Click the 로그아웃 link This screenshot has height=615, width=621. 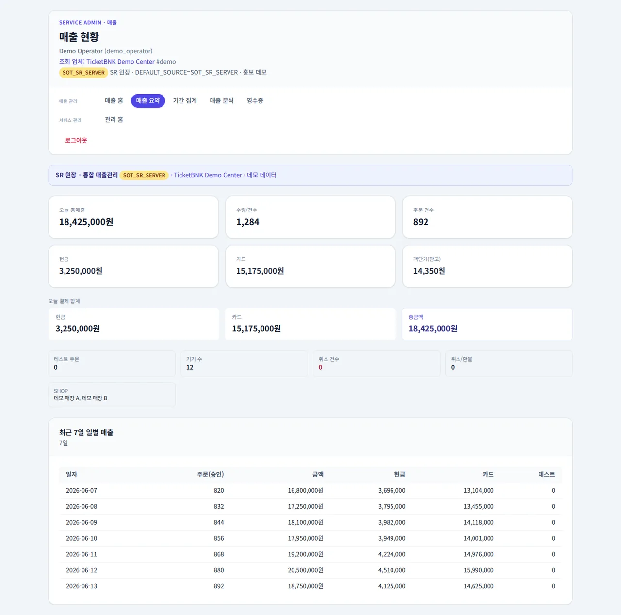[76, 140]
